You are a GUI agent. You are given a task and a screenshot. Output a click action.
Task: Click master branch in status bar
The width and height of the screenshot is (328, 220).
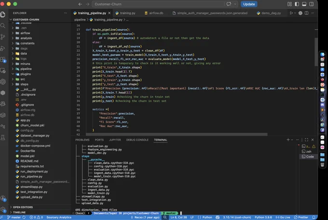tap(14, 217)
